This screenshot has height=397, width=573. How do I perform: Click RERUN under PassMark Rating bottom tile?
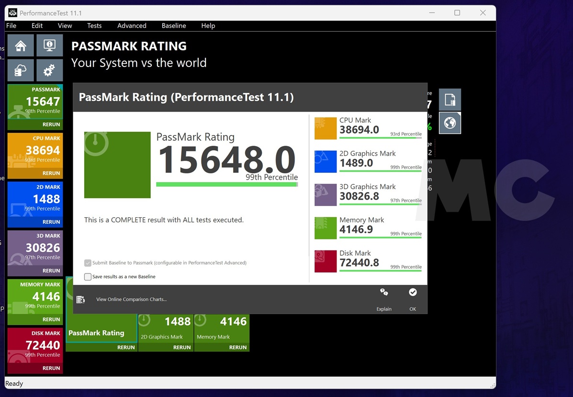click(x=126, y=347)
